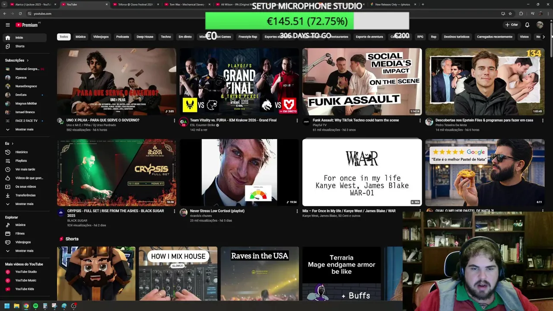Open Vídeos de que gostou list

click(24, 178)
